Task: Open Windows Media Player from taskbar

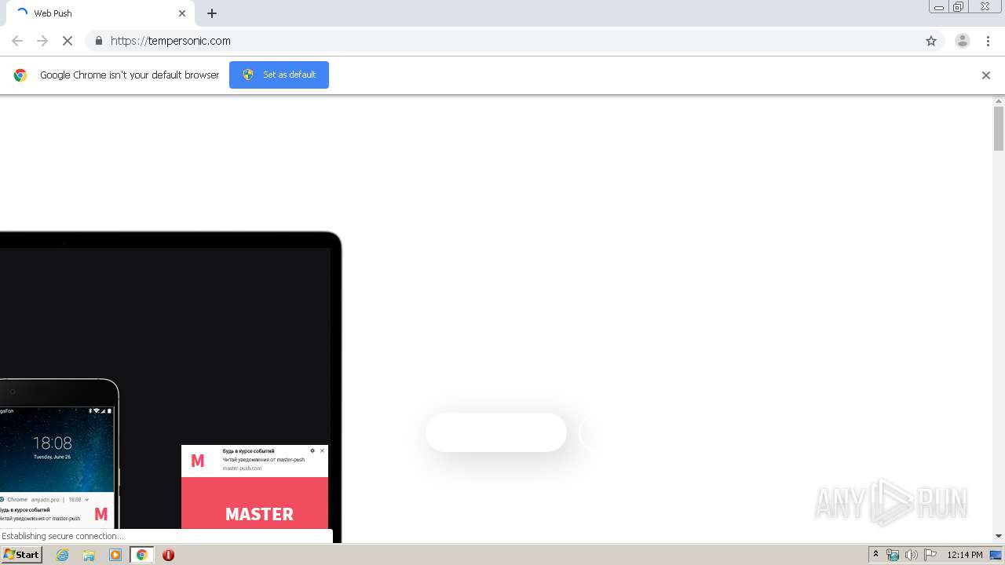Action: pyautogui.click(x=115, y=555)
